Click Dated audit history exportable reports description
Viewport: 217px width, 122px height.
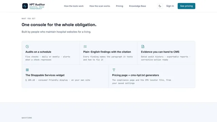[166, 58]
